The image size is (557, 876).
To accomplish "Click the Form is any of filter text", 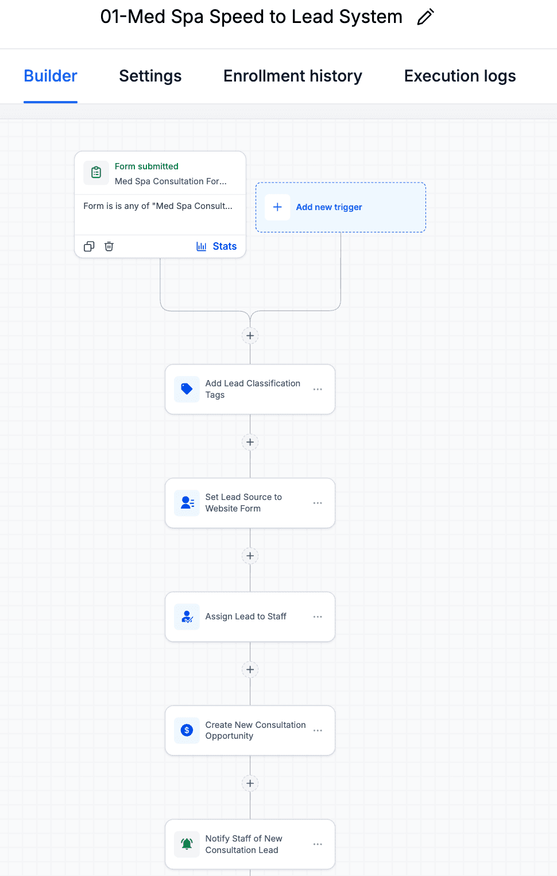I will point(158,206).
